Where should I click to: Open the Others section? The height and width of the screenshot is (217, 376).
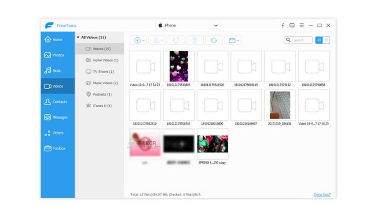click(x=58, y=133)
